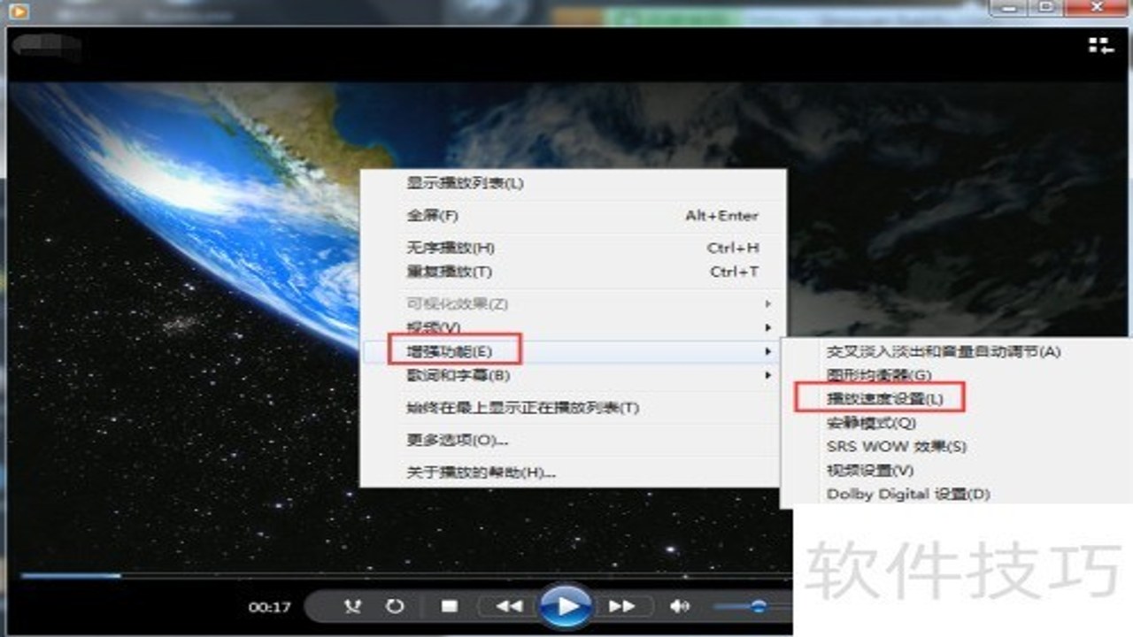
Task: Click the 00:17 elapsed time display
Action: tap(269, 607)
